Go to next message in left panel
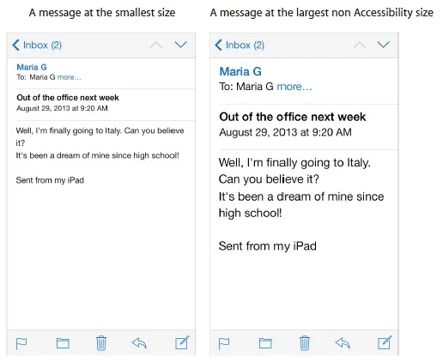443x363 pixels. [181, 45]
